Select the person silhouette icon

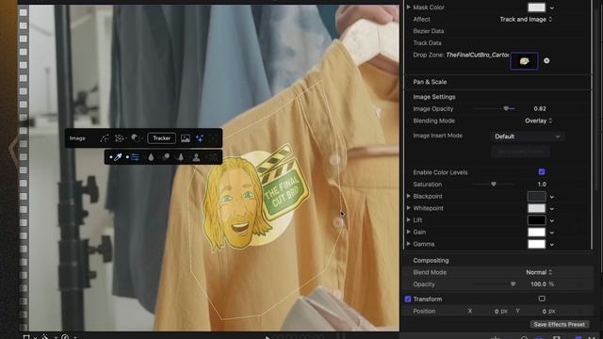196,157
